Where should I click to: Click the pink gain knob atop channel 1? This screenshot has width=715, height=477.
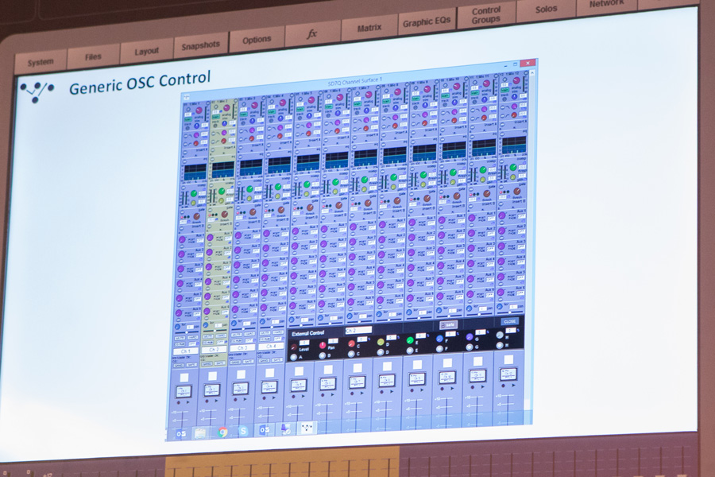coord(199,111)
